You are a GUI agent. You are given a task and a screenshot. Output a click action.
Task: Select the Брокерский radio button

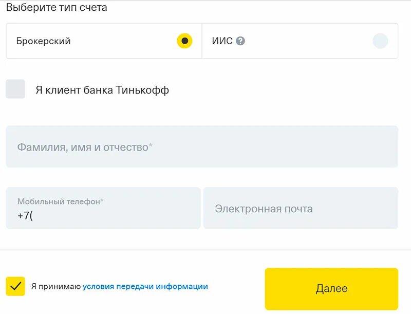tap(184, 41)
